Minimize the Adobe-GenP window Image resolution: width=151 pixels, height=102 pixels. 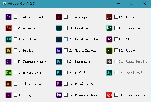(119, 3)
